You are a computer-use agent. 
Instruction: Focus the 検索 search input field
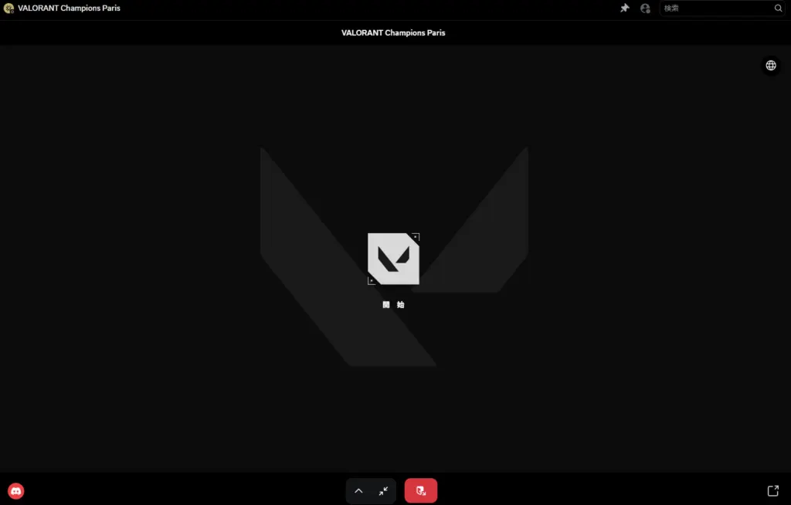point(715,8)
